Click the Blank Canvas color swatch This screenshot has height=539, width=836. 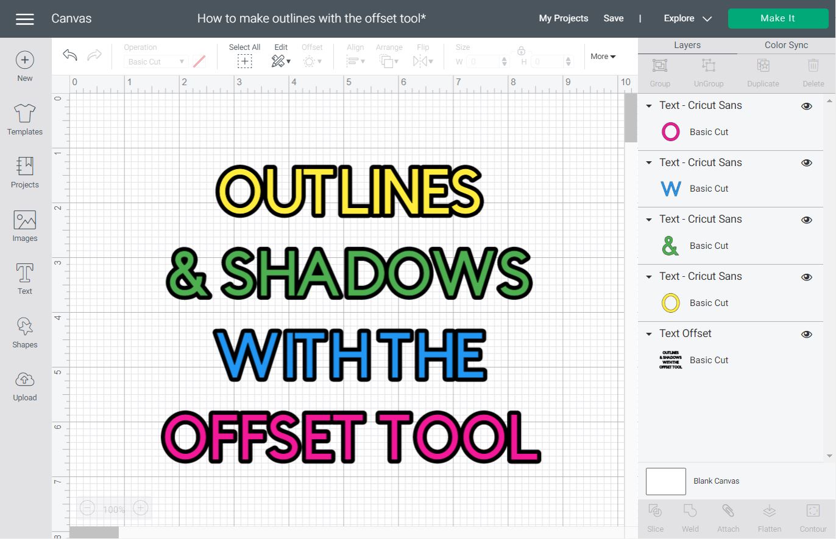pos(665,481)
